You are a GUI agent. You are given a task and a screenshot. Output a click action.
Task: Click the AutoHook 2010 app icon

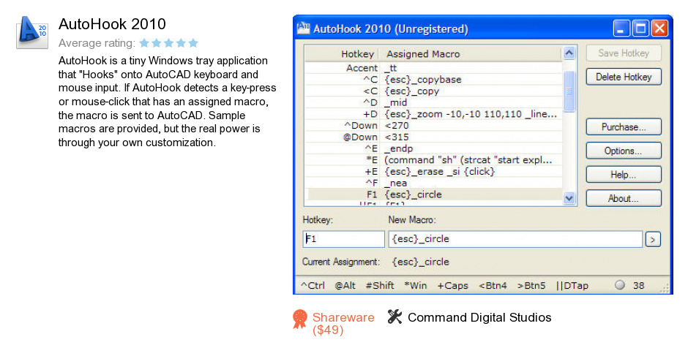tap(32, 32)
